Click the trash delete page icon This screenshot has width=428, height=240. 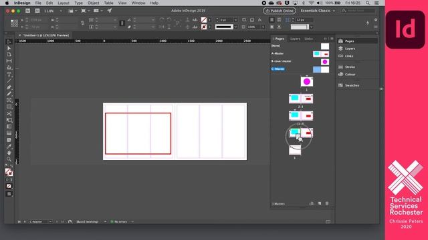click(x=327, y=203)
